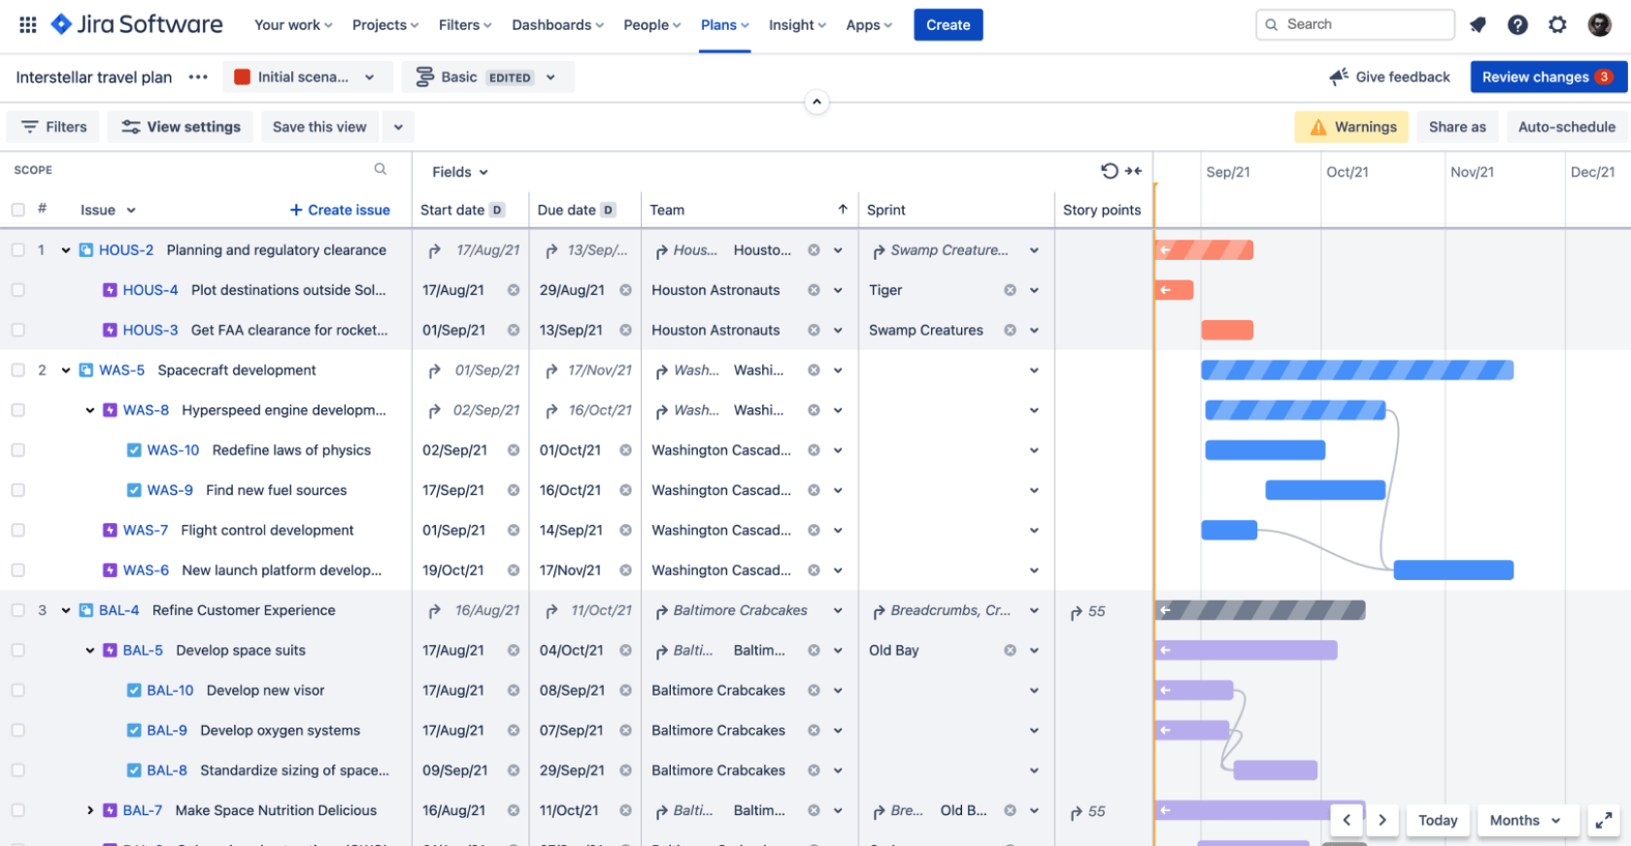Enter fullscreen with the expand arrows icon
The image size is (1631, 846).
pos(1604,821)
